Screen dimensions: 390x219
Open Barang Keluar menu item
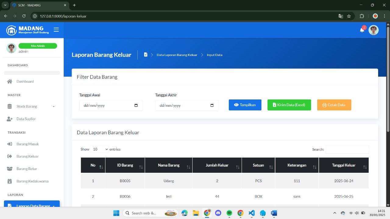pos(27,156)
